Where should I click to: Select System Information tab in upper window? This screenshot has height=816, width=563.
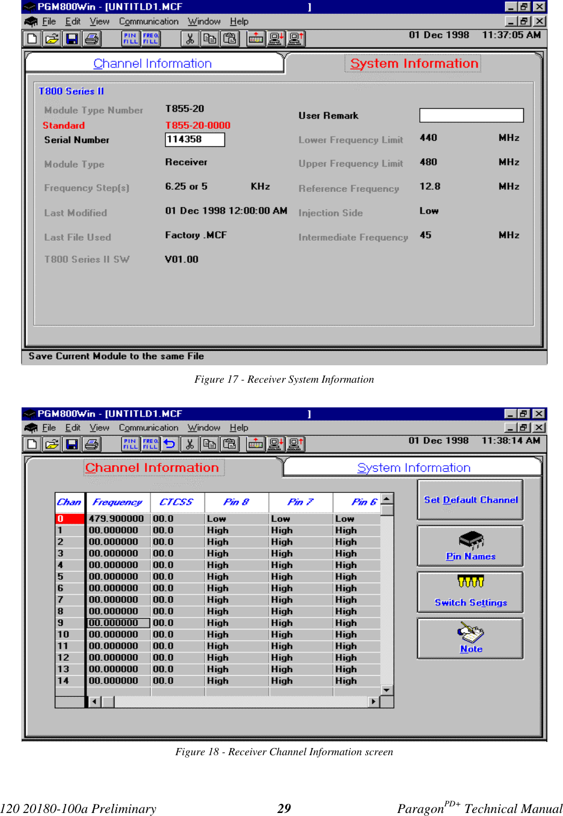[414, 63]
